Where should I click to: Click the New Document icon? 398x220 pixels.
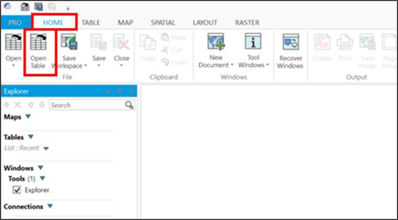pos(216,41)
